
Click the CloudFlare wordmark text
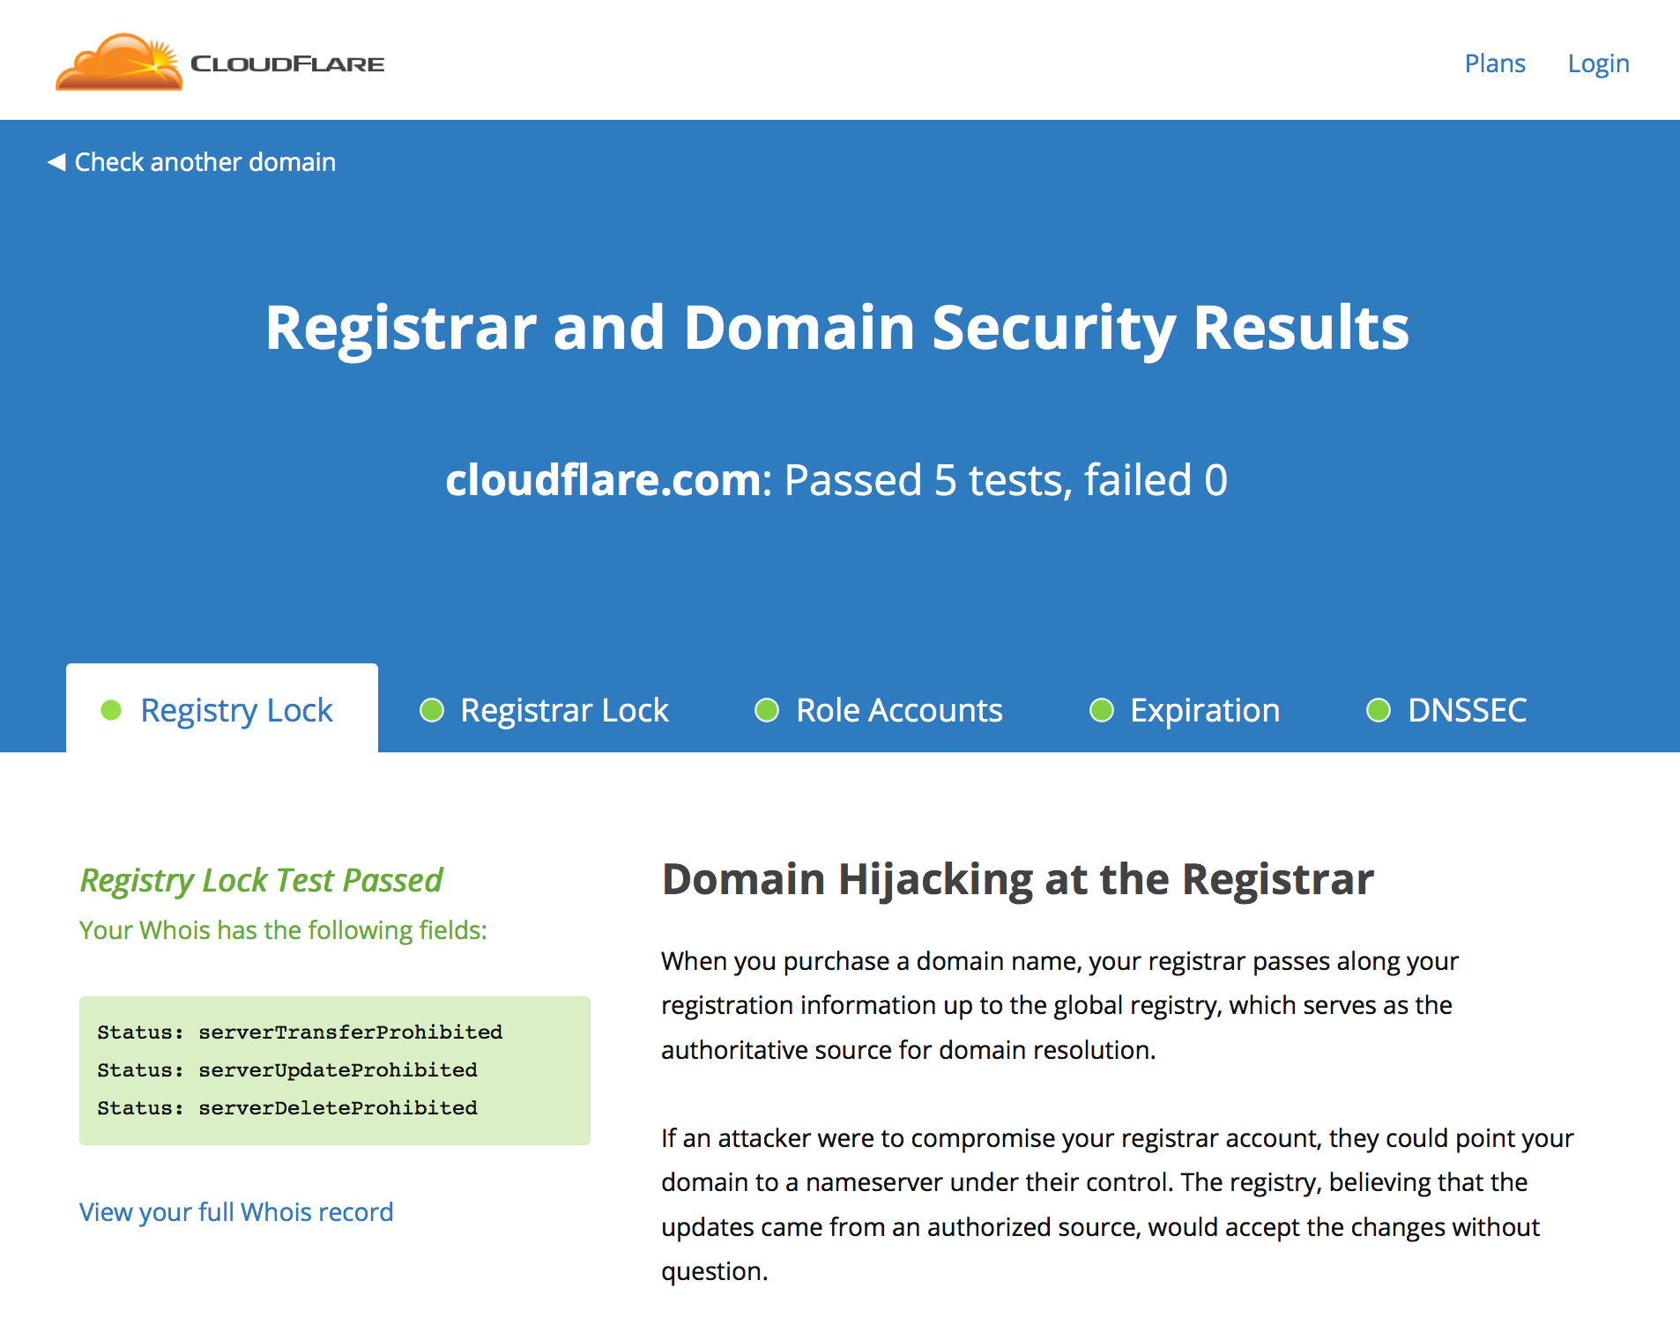(287, 64)
